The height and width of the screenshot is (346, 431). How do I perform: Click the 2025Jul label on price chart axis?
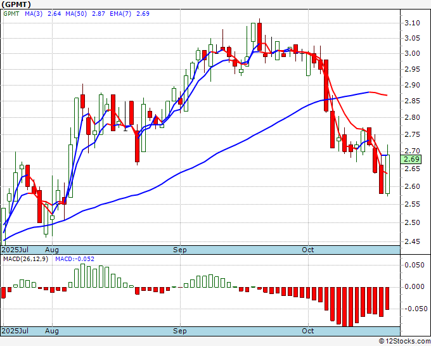point(15,250)
